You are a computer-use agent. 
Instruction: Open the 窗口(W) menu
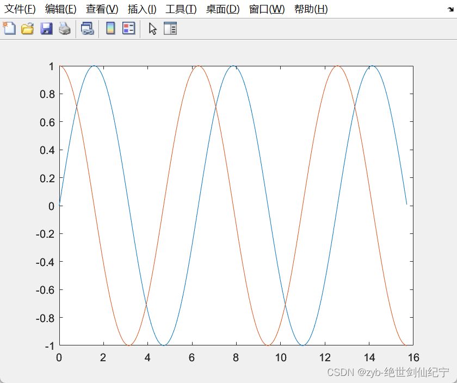pyautogui.click(x=267, y=9)
